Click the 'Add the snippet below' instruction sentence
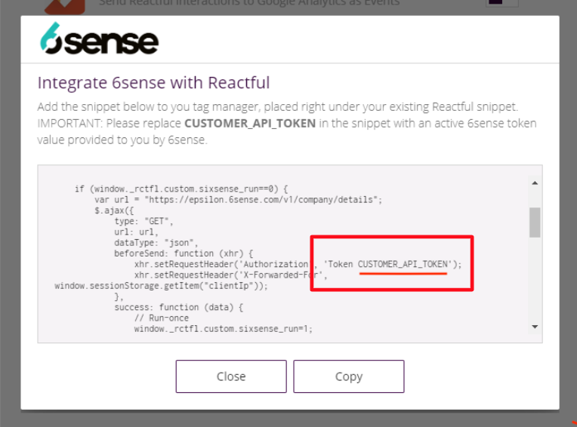Viewport: 577px width, 427px height. (x=277, y=107)
